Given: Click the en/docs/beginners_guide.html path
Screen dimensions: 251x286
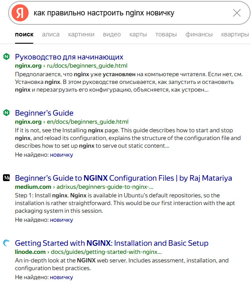Looking at the screenshot, I should click(88, 122).
